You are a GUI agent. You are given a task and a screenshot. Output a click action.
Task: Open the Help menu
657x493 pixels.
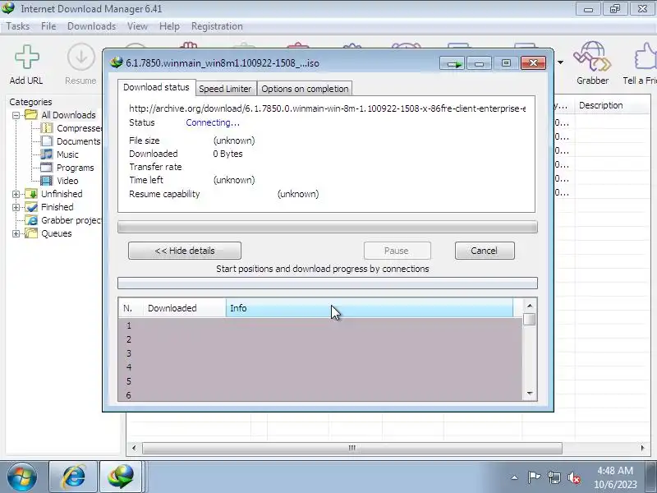[169, 26]
